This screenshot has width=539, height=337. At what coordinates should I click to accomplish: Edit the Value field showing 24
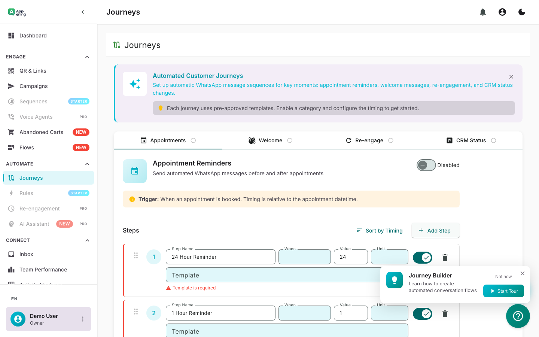click(x=351, y=257)
